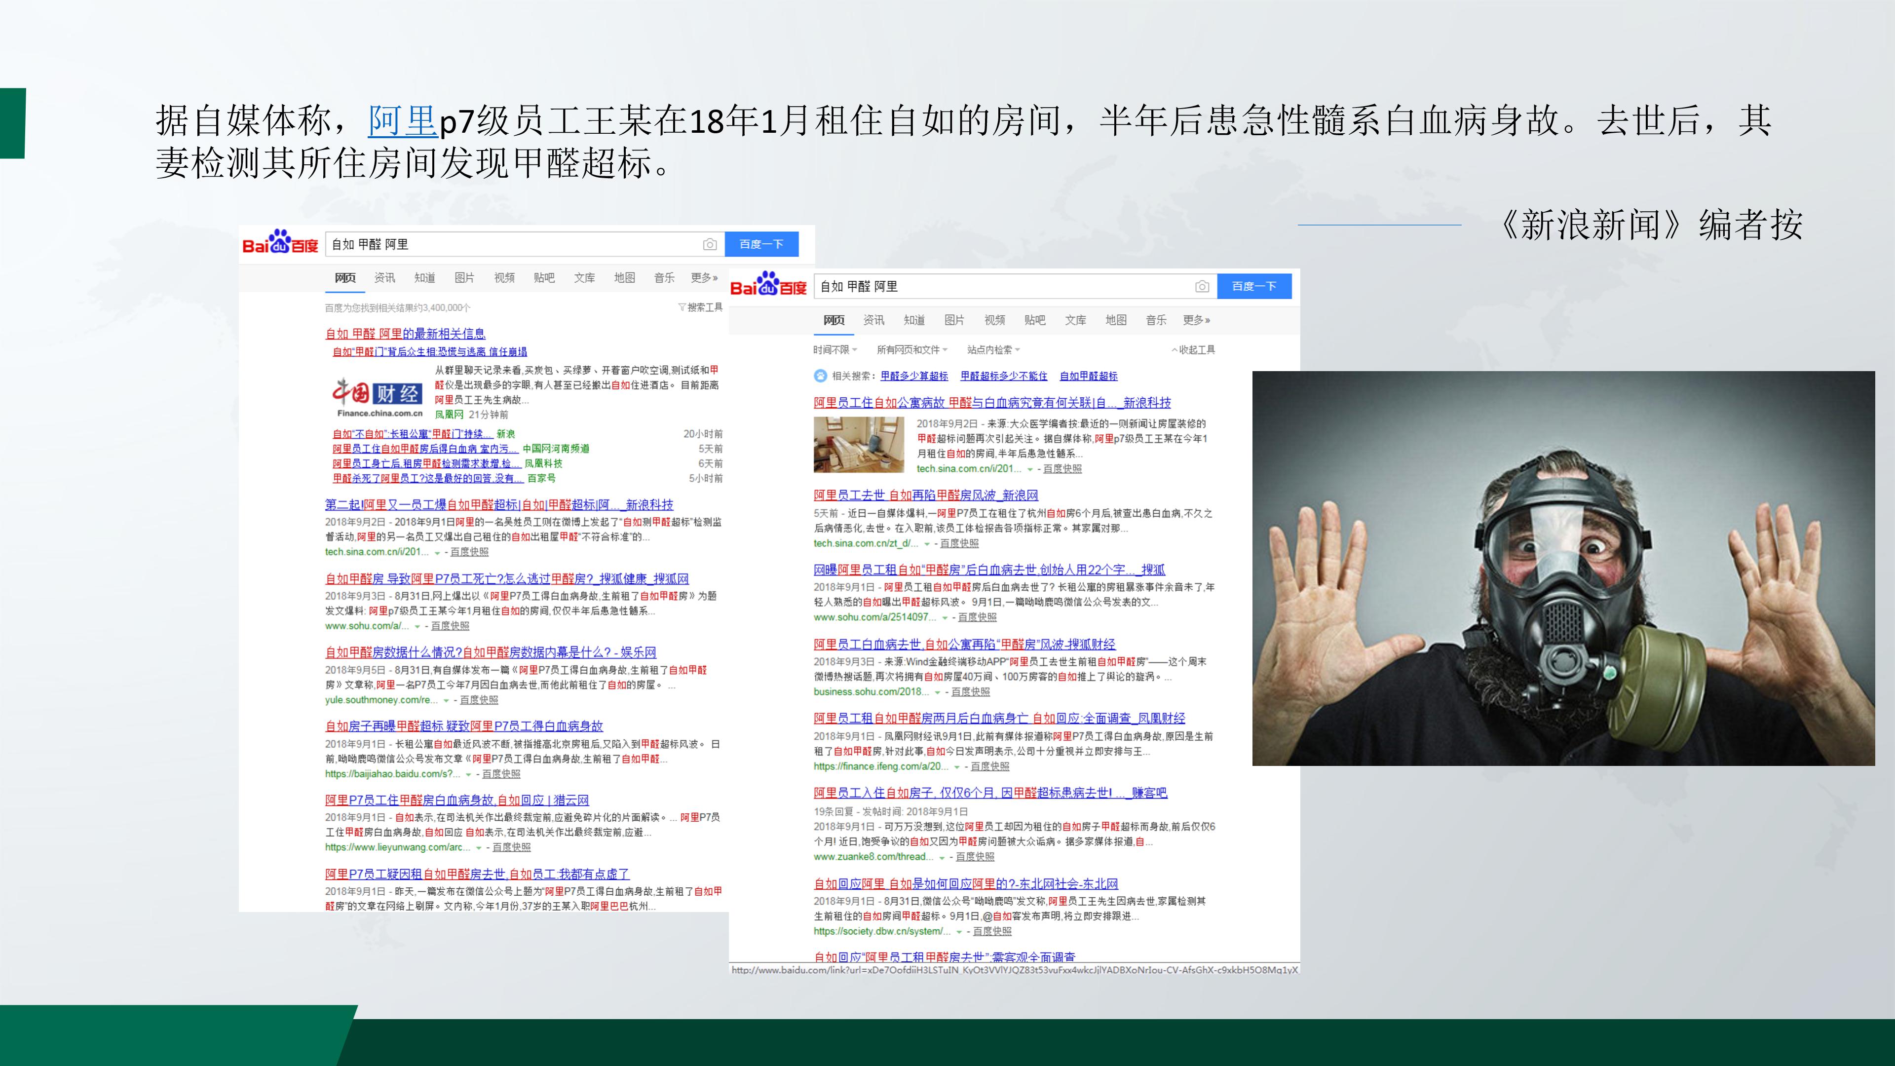Click the 搜索工具 filter in the left results
Viewport: 1895px width, 1066px height.
coord(700,307)
